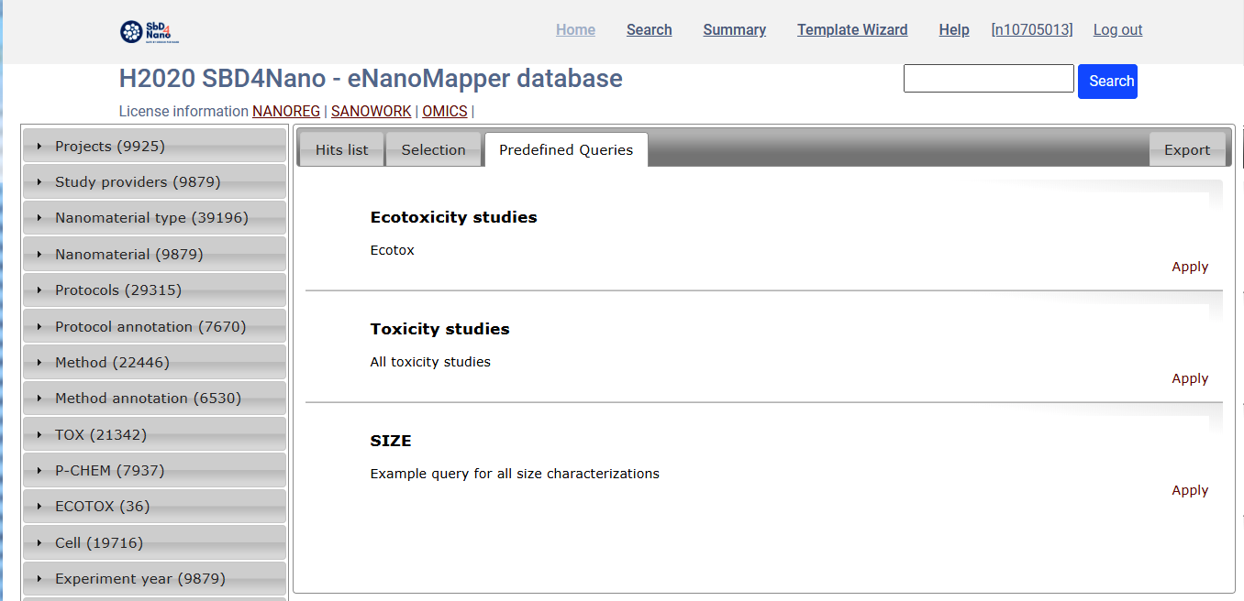This screenshot has width=1244, height=601.
Task: Apply the Ecotoxicity studies query
Action: [x=1190, y=267]
